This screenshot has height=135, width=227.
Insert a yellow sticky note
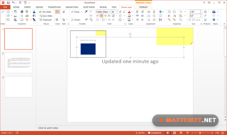pyautogui.click(x=27, y=20)
